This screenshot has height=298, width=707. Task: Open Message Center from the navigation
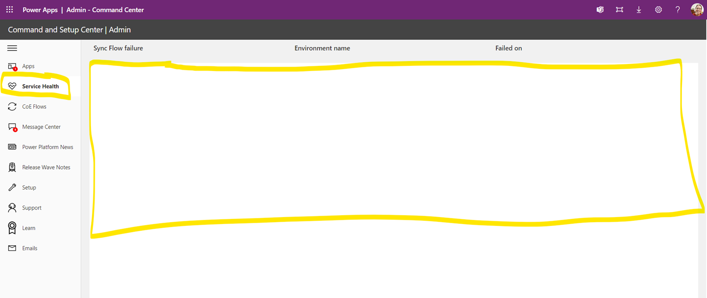tap(41, 127)
